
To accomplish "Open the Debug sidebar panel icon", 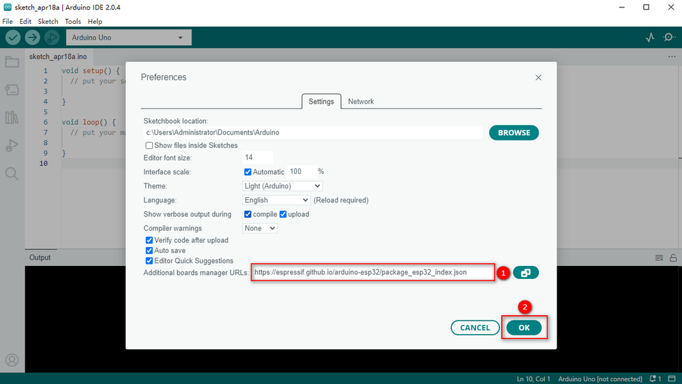I will tap(12, 146).
